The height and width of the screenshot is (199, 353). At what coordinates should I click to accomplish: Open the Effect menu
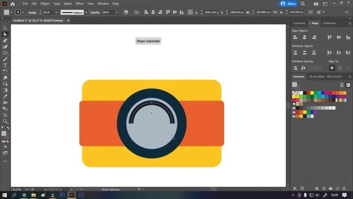pyautogui.click(x=79, y=4)
